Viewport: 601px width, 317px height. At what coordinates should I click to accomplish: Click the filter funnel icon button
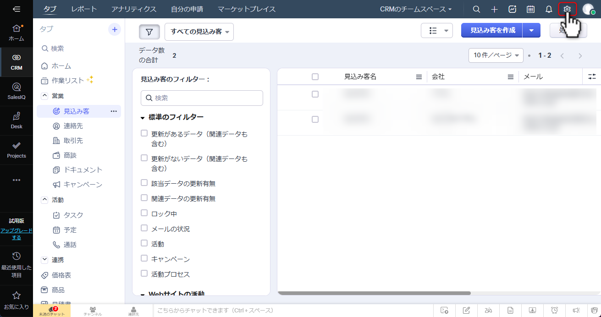(149, 32)
